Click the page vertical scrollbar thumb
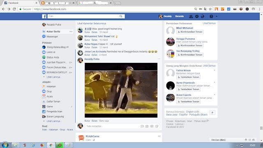Viewport: 263px width, 148px height. tap(261, 128)
